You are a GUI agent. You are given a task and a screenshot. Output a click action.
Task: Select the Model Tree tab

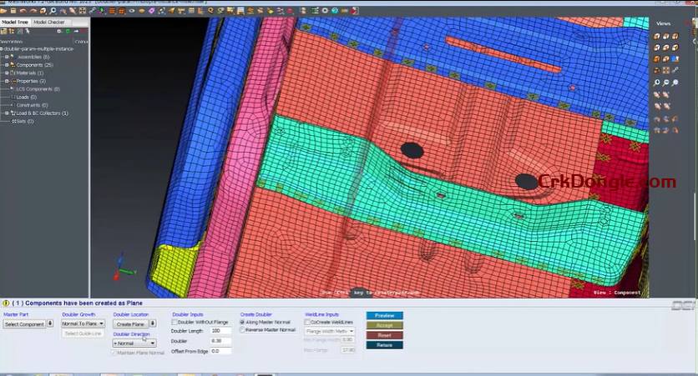(15, 23)
